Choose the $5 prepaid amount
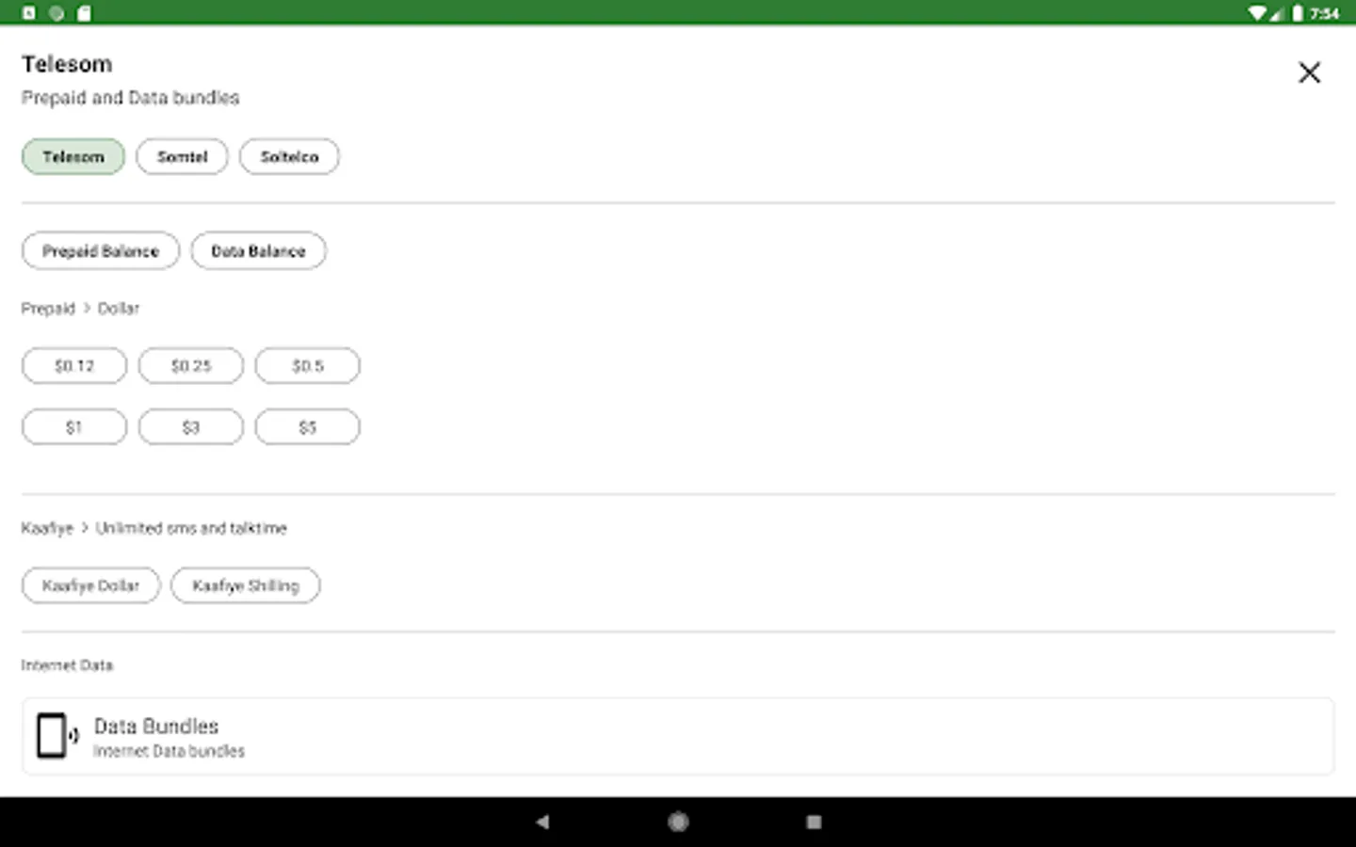This screenshot has height=847, width=1356. 308,427
